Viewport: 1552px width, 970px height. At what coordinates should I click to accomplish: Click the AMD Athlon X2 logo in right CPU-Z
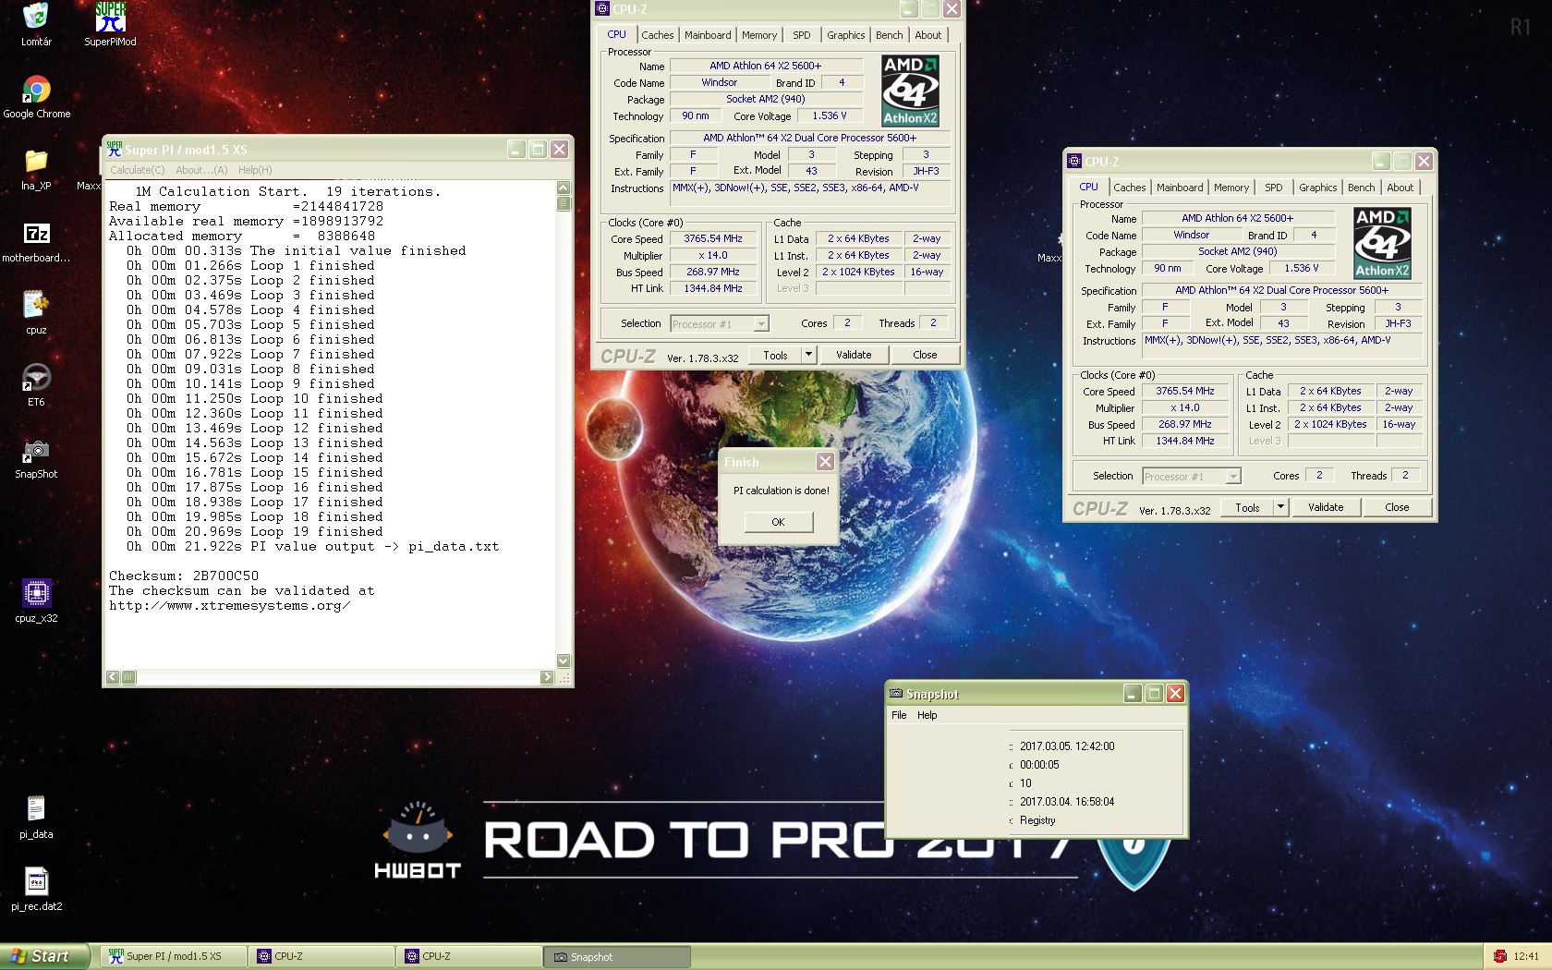click(x=1382, y=243)
